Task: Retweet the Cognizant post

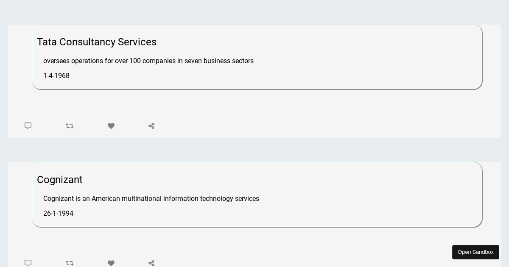Action: [x=70, y=263]
